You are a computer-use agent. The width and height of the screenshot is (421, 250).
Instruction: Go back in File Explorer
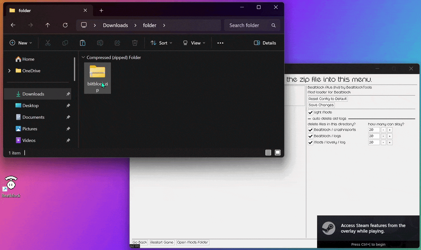(13, 25)
